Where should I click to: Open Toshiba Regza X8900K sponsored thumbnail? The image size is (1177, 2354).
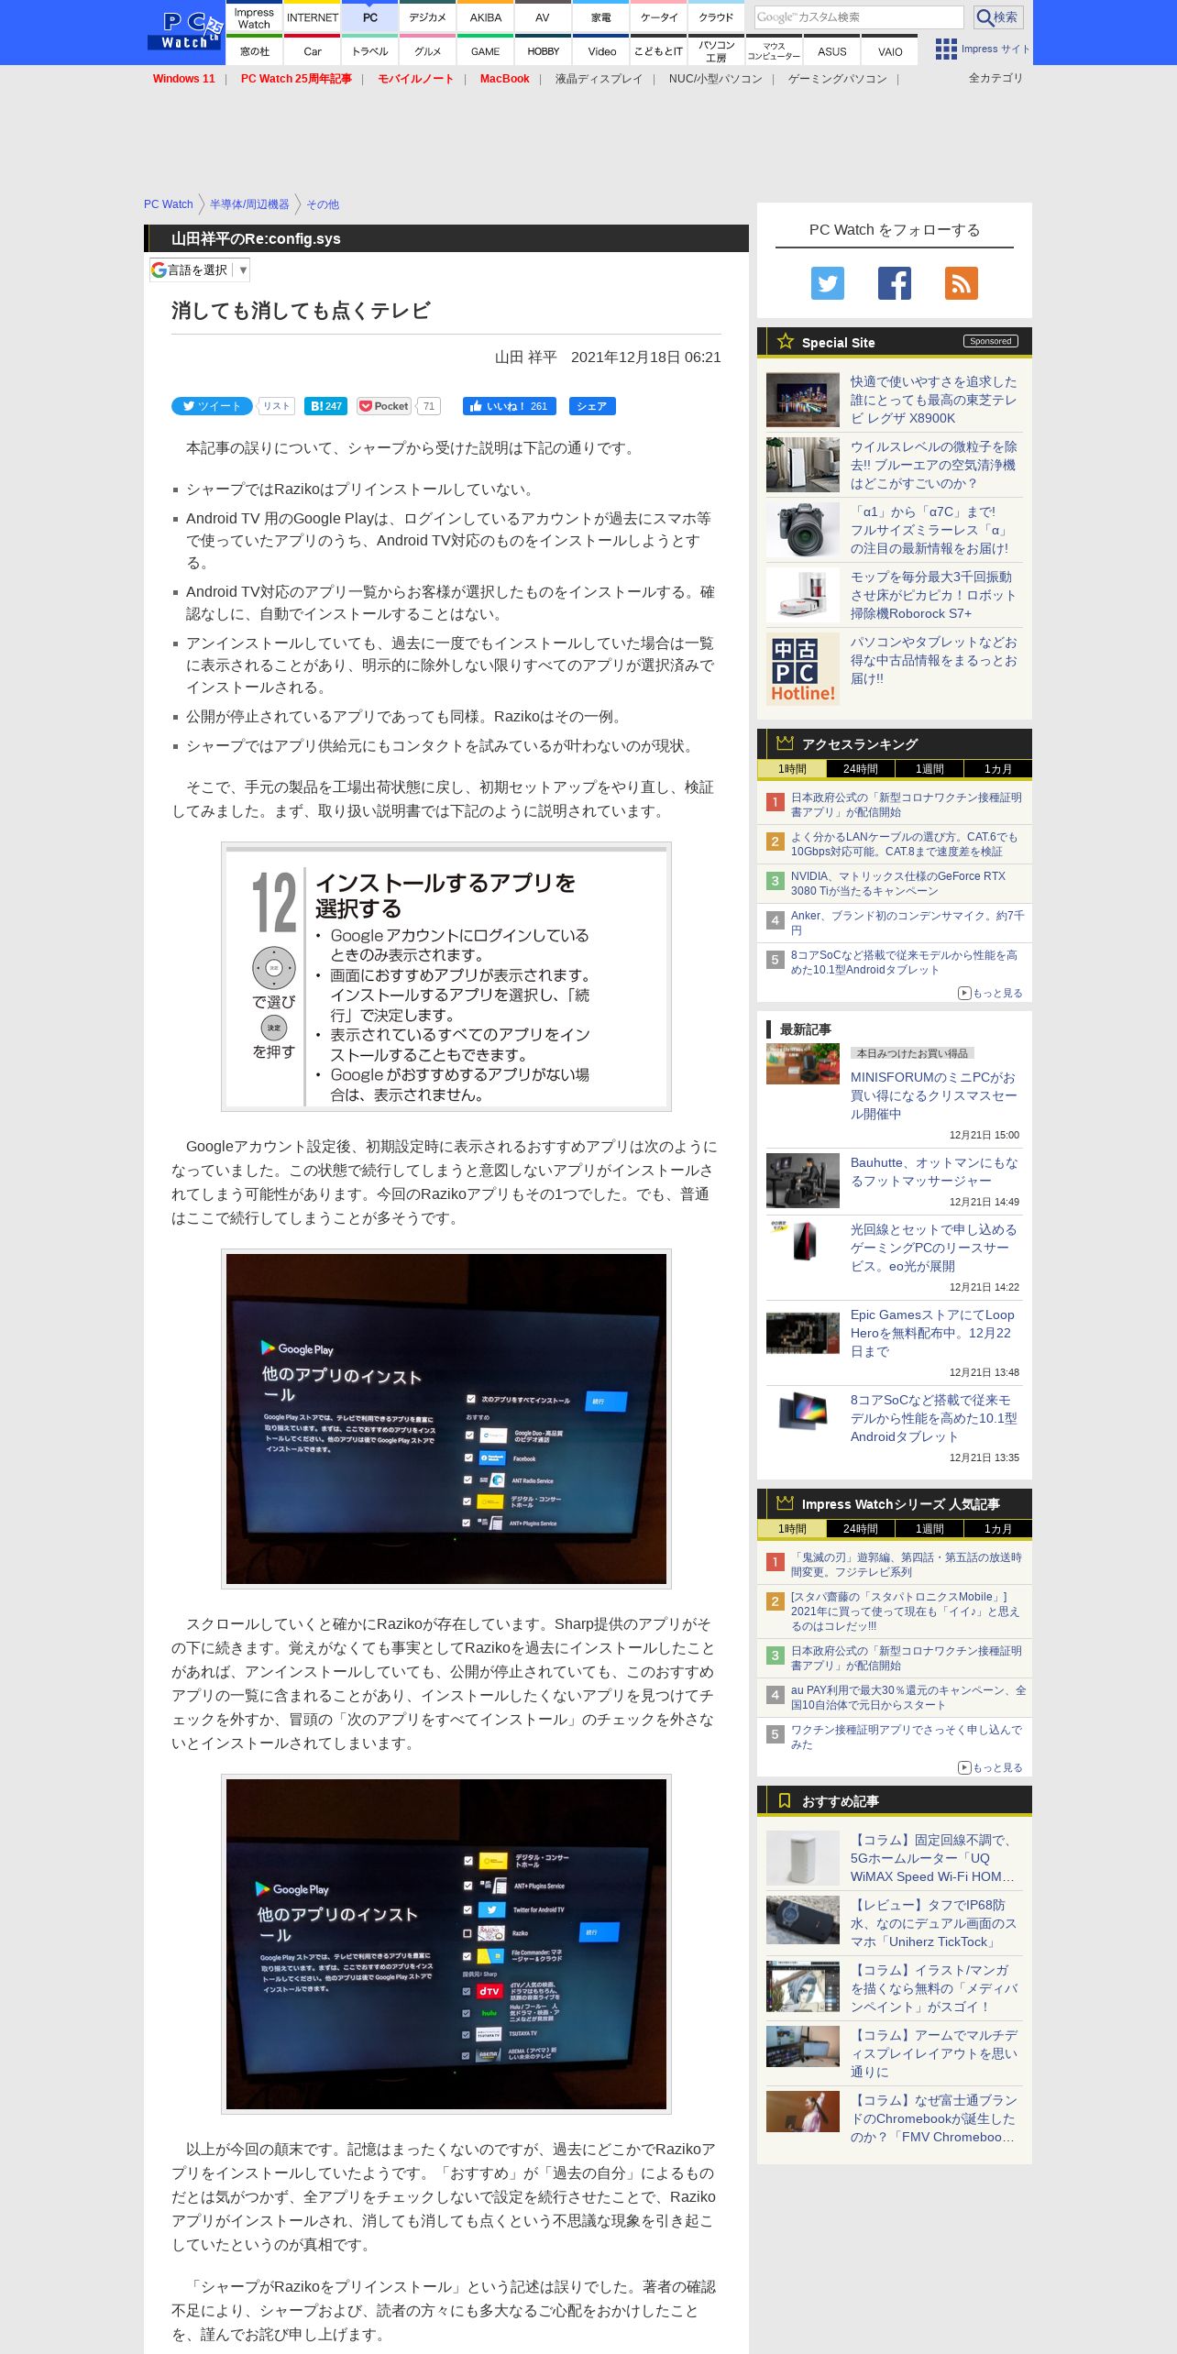click(x=803, y=400)
